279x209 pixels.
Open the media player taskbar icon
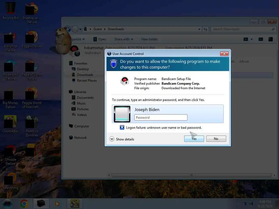coord(57,204)
